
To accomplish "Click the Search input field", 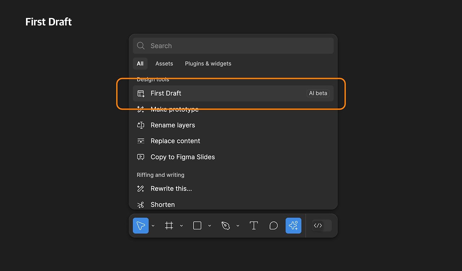I will (x=233, y=46).
